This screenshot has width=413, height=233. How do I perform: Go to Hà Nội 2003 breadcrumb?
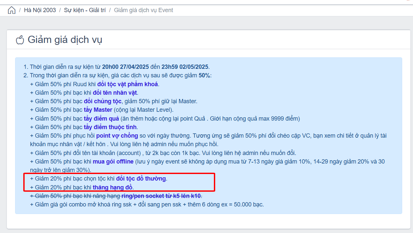point(40,10)
